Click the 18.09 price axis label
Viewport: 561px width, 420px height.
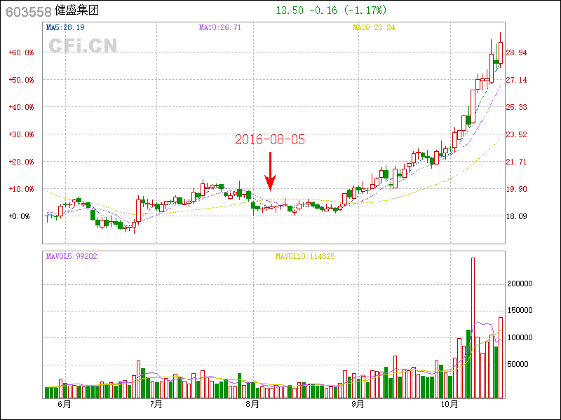[517, 216]
